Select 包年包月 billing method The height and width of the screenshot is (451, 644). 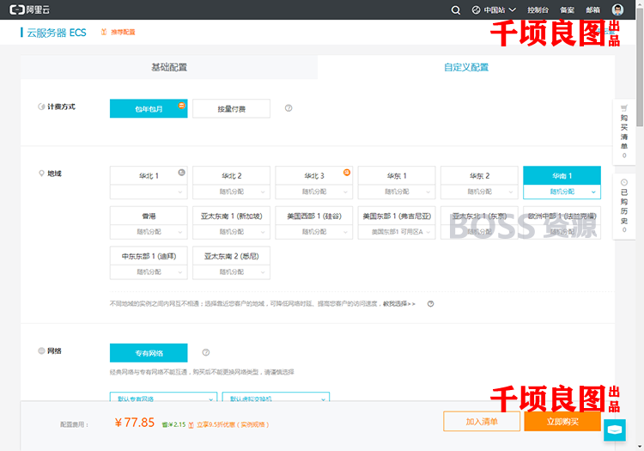pyautogui.click(x=149, y=108)
